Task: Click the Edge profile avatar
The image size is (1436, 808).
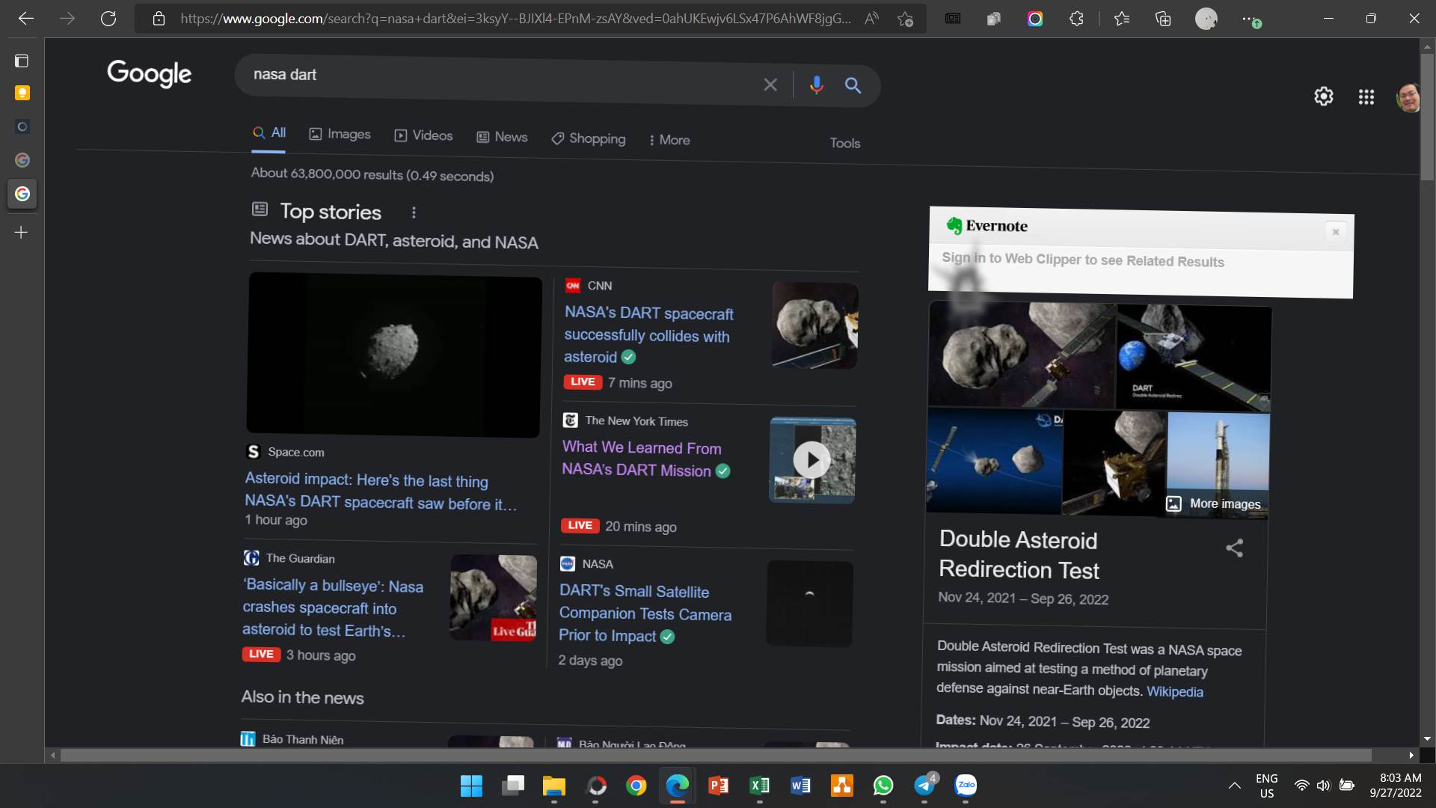Action: coord(1206,19)
